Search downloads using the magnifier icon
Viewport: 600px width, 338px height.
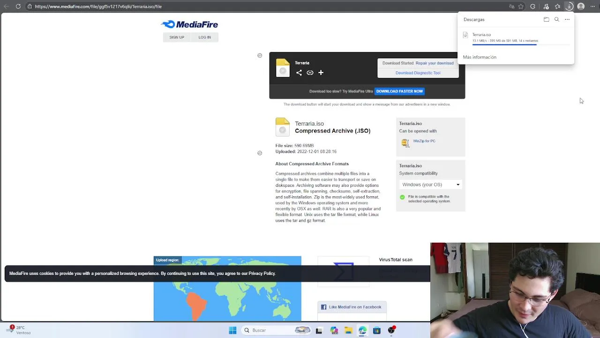click(x=556, y=19)
